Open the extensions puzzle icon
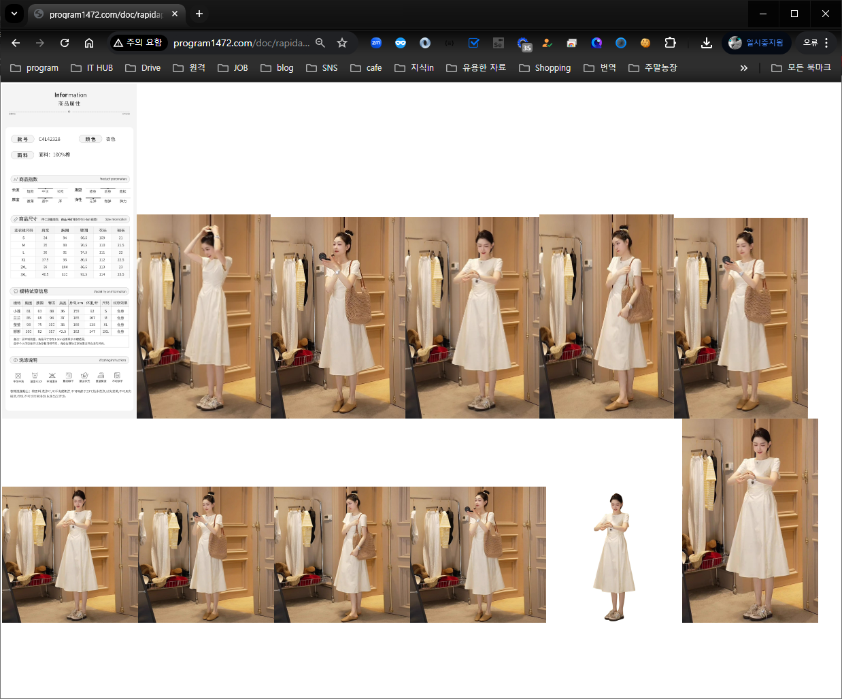The image size is (842, 699). click(x=670, y=43)
